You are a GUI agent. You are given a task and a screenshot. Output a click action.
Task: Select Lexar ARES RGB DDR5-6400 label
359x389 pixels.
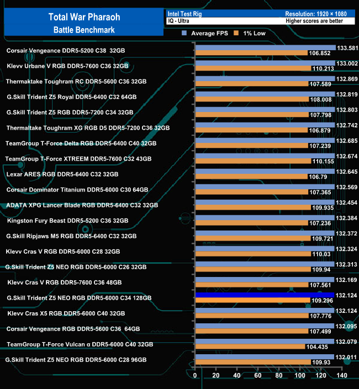point(62,174)
